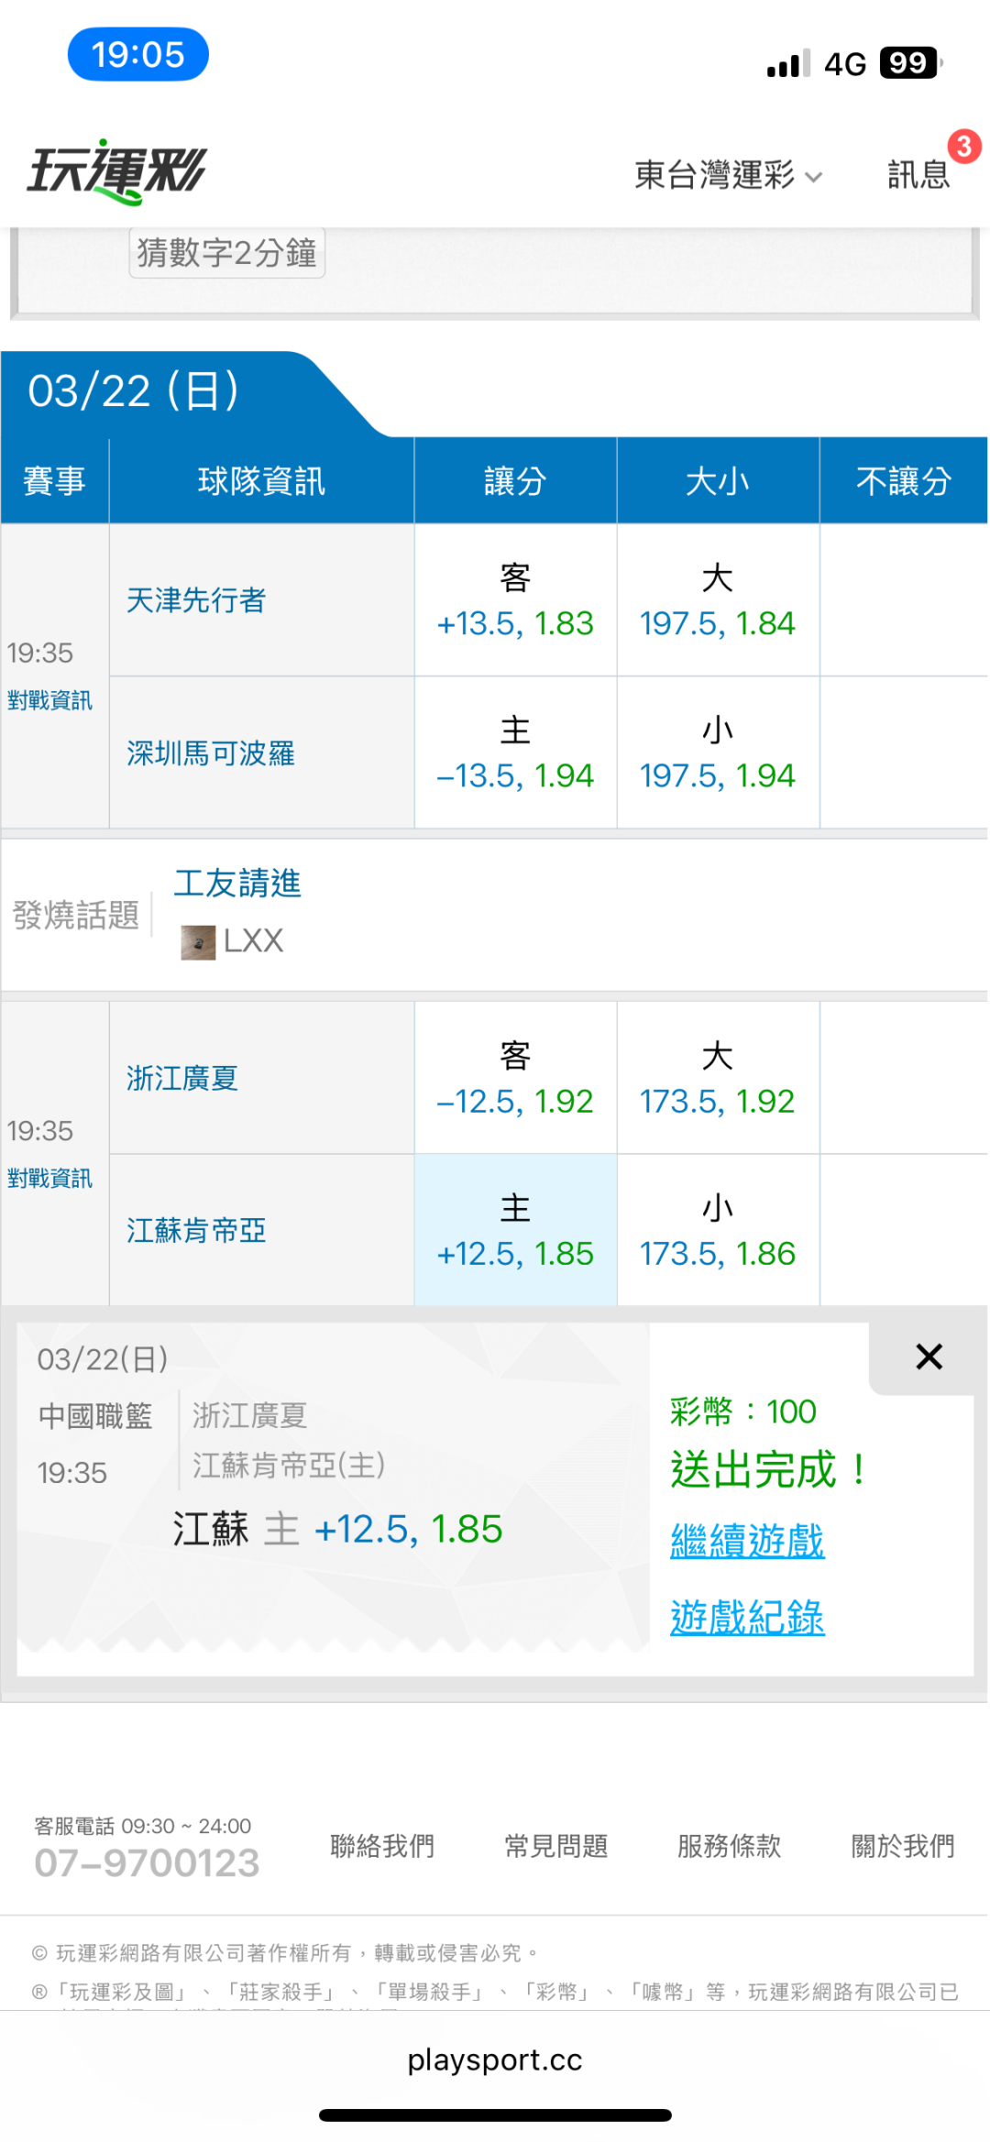Click the LXX user avatar thumbnail
This screenshot has height=2142, width=990.
point(198,941)
